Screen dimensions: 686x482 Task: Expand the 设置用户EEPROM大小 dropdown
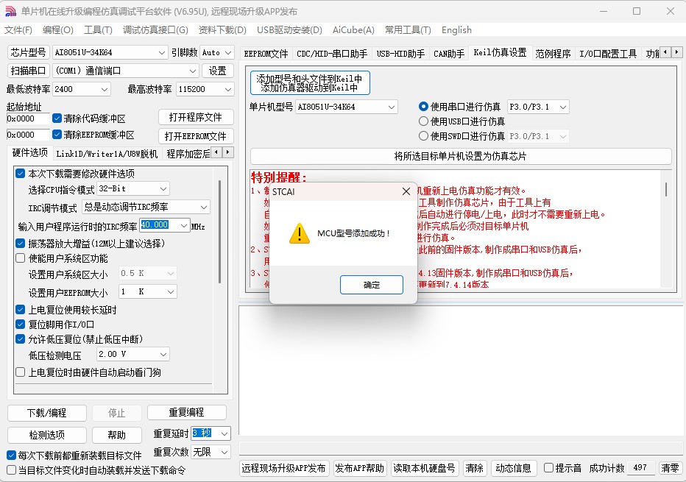click(x=171, y=291)
